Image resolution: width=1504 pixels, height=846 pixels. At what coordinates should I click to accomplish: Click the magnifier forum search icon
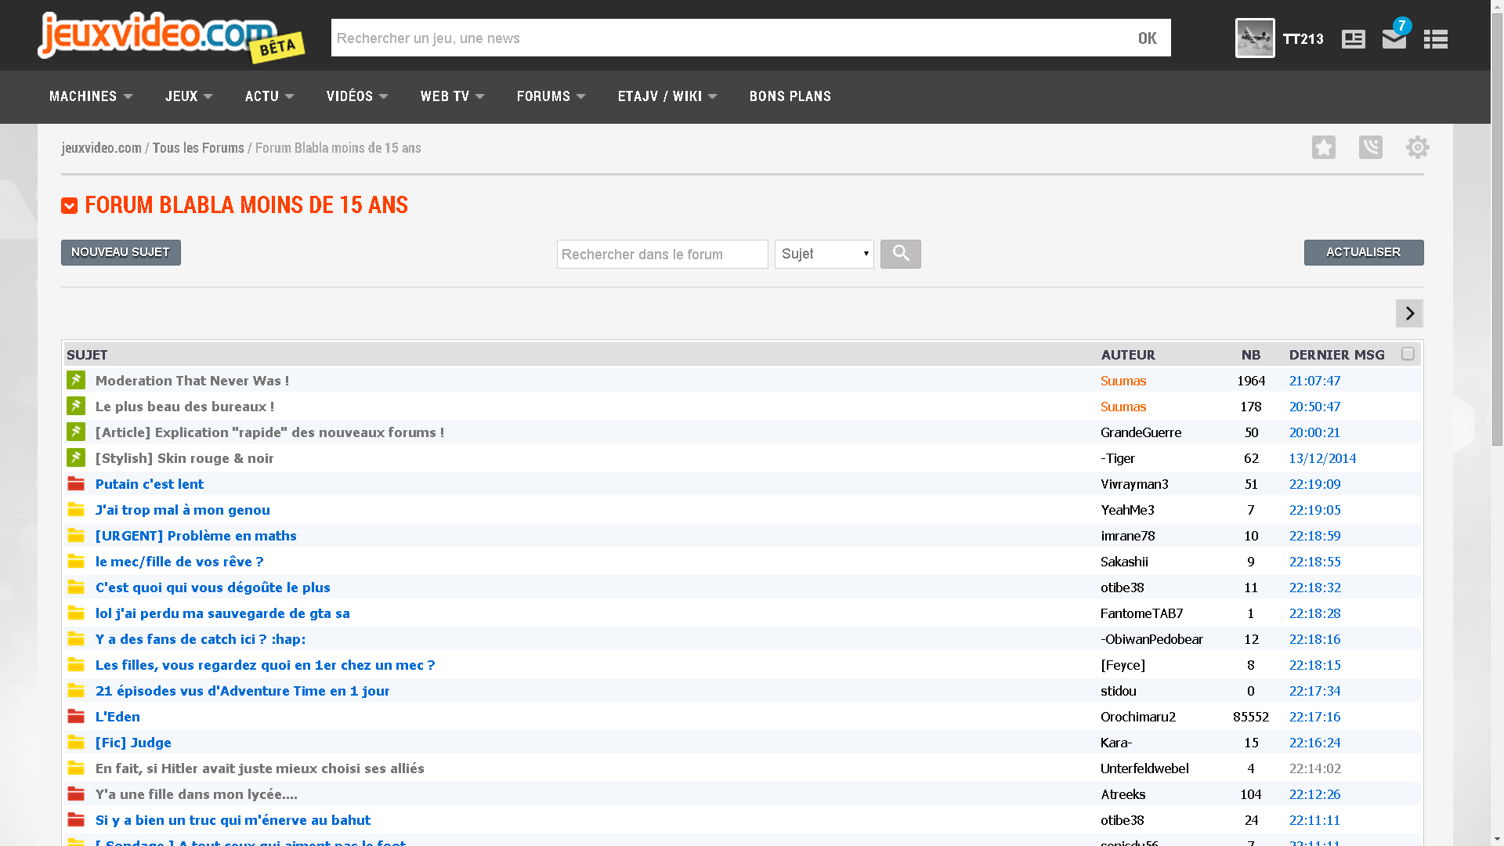tap(901, 254)
